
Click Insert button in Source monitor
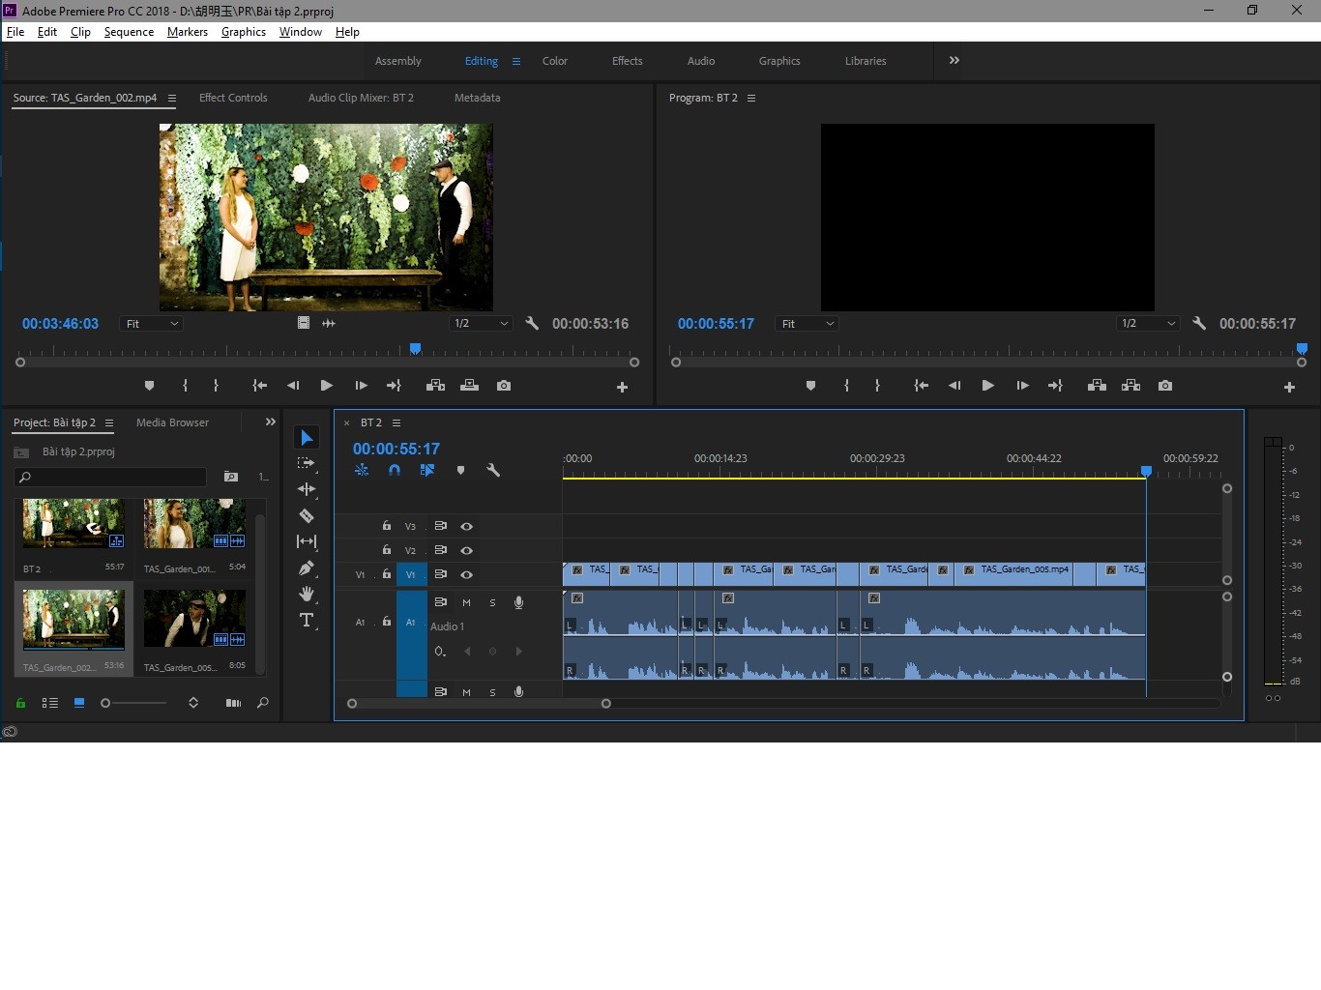pos(436,386)
